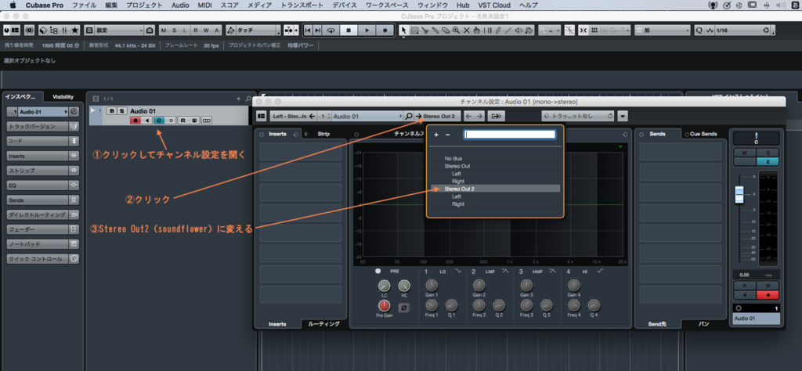Click the Play transport button
Screen dimensions: 802x371
tap(367, 31)
